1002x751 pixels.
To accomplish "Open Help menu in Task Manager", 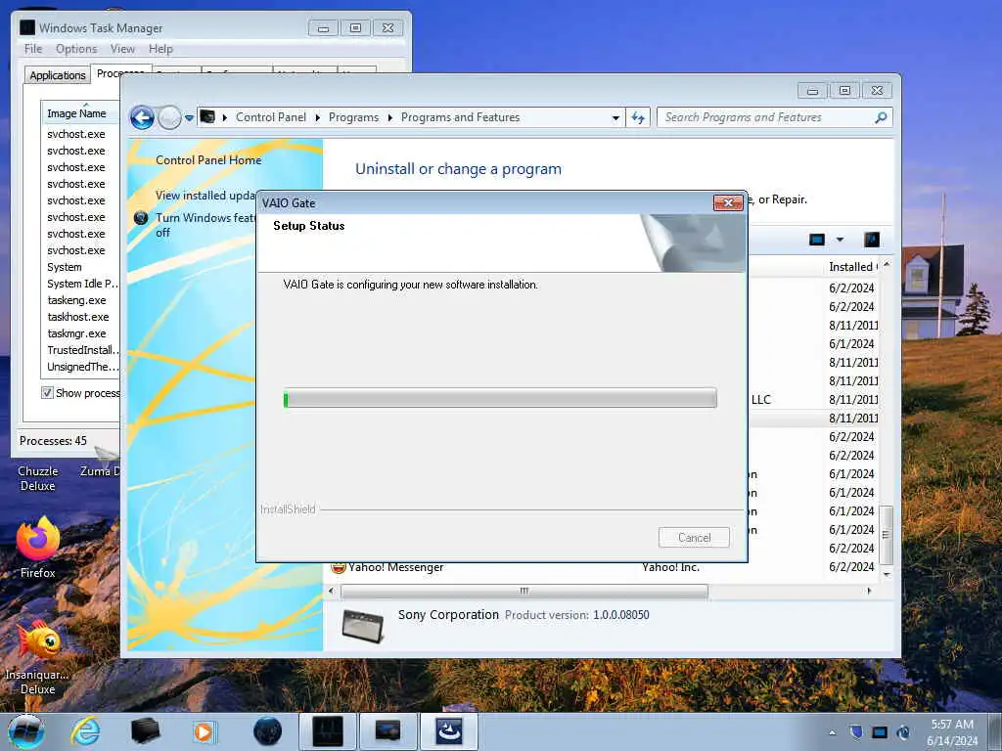I will coord(160,49).
